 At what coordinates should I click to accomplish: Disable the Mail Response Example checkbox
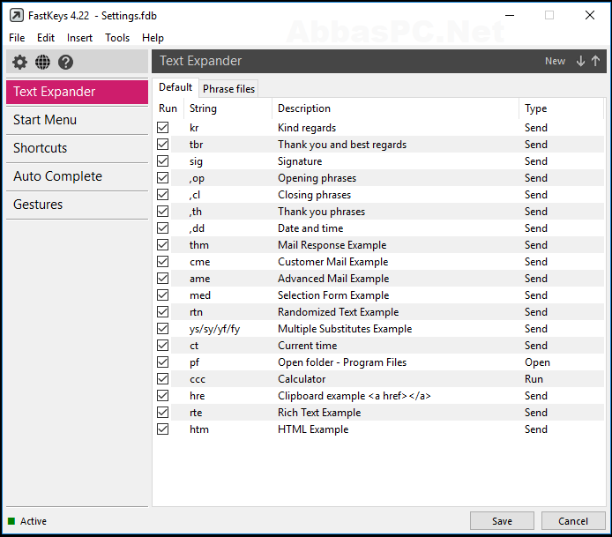[x=163, y=245]
